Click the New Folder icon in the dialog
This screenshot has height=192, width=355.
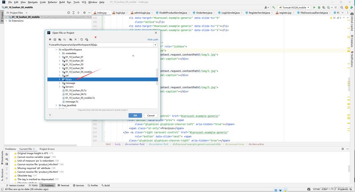click(71, 40)
